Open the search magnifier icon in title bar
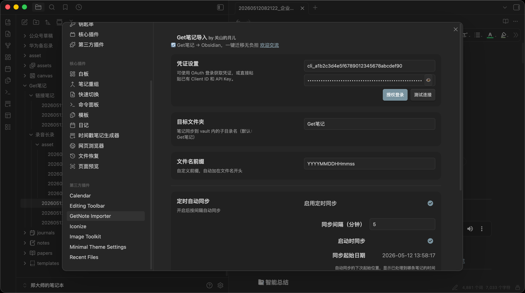 (52, 7)
